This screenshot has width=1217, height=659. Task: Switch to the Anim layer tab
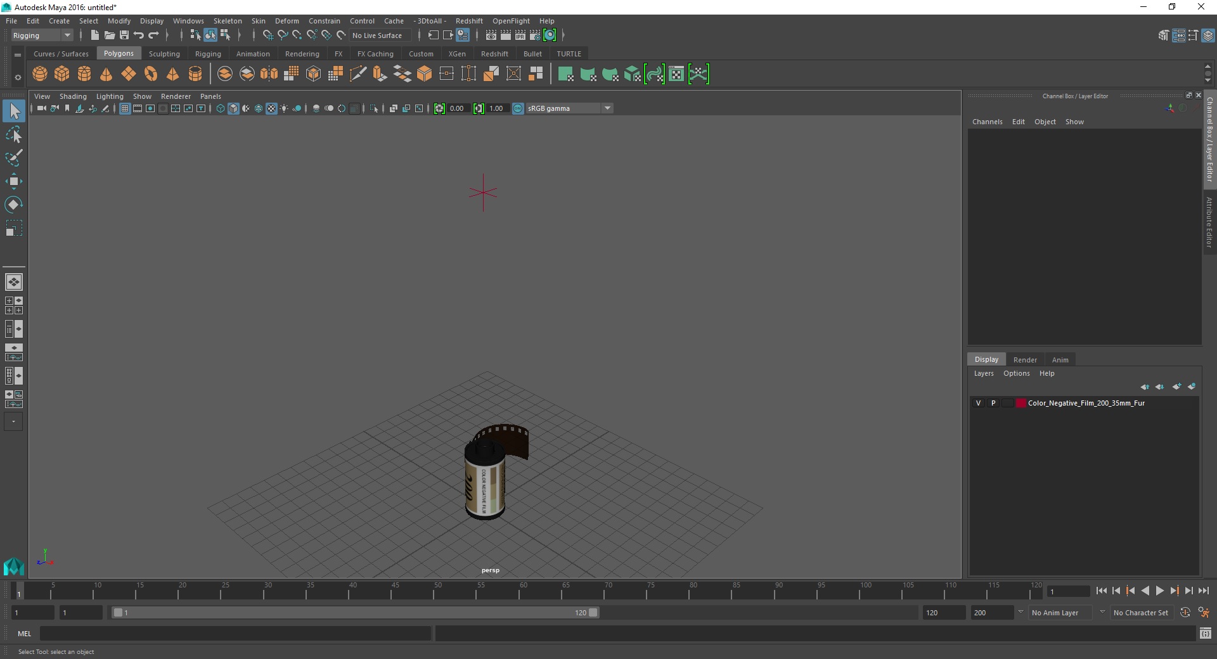pyautogui.click(x=1060, y=359)
